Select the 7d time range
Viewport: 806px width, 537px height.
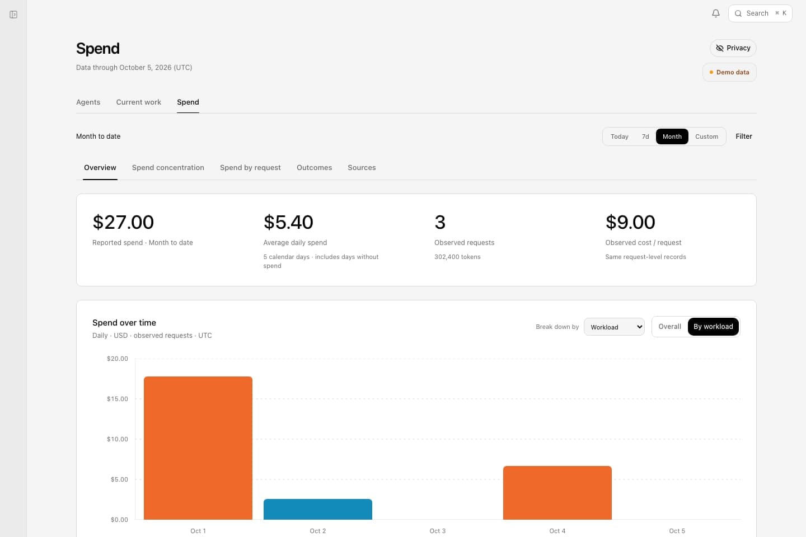pos(645,136)
